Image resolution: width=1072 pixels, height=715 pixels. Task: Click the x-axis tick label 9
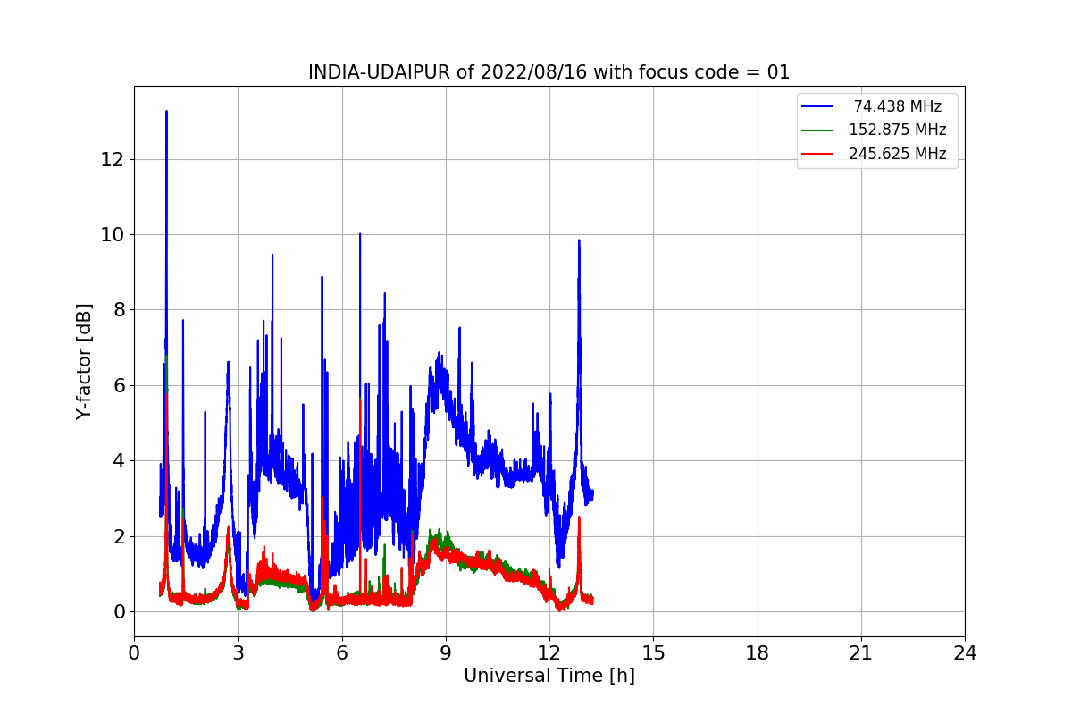446,653
